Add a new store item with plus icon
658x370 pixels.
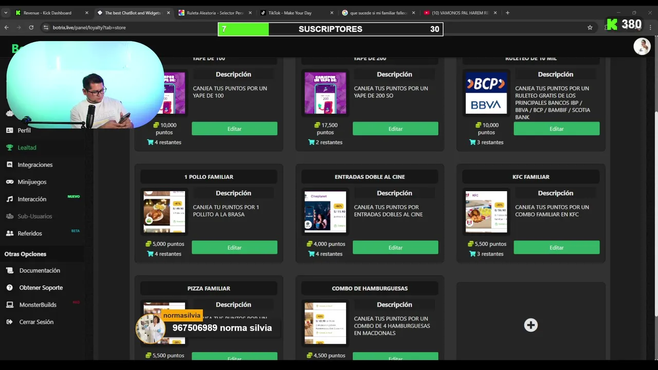pos(531,325)
